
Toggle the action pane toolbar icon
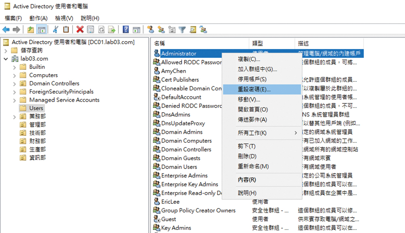pos(136,30)
